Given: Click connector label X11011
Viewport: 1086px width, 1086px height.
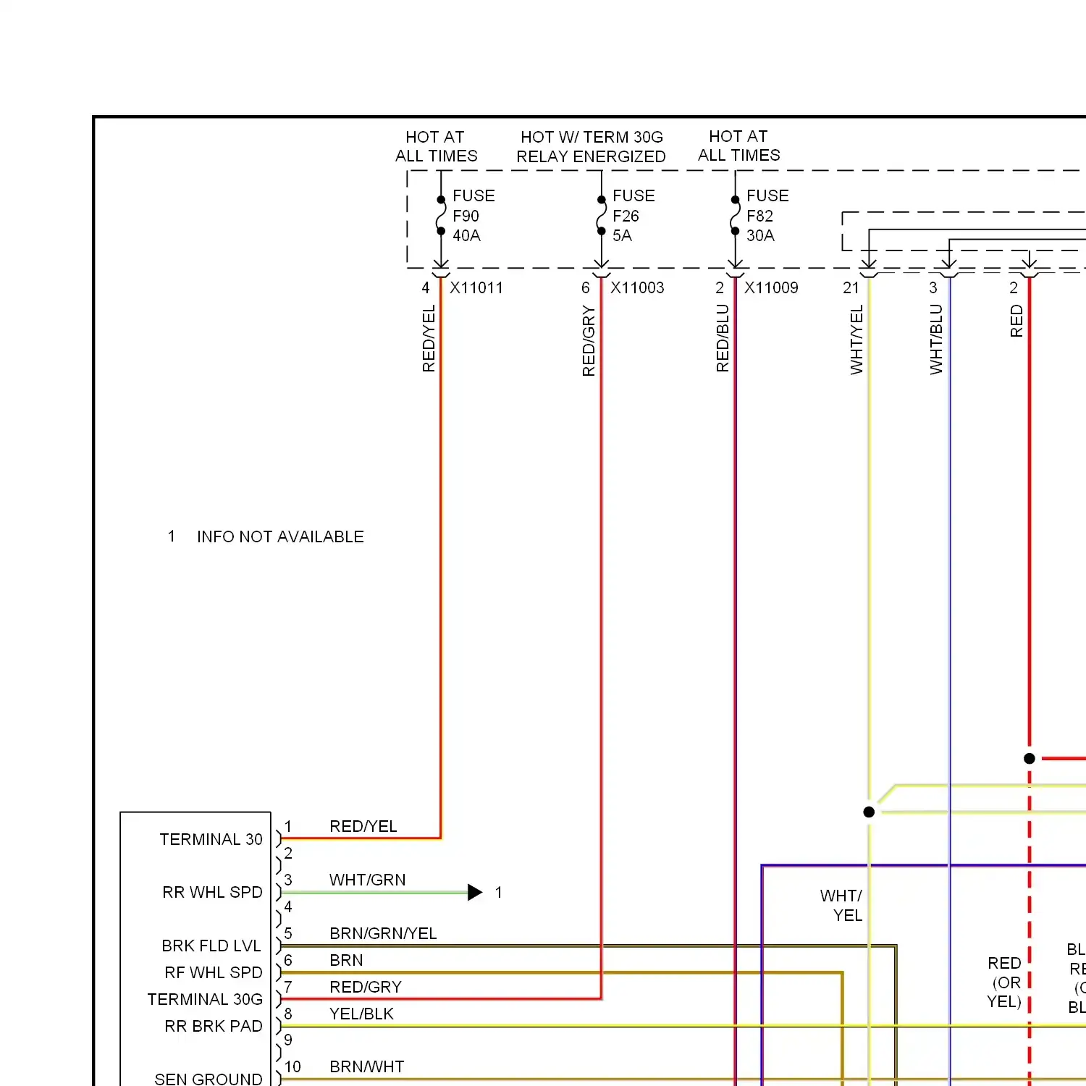Looking at the screenshot, I should [x=476, y=287].
